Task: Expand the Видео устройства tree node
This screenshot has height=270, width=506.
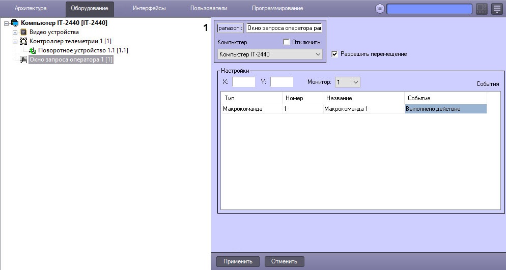Action: 15,33
